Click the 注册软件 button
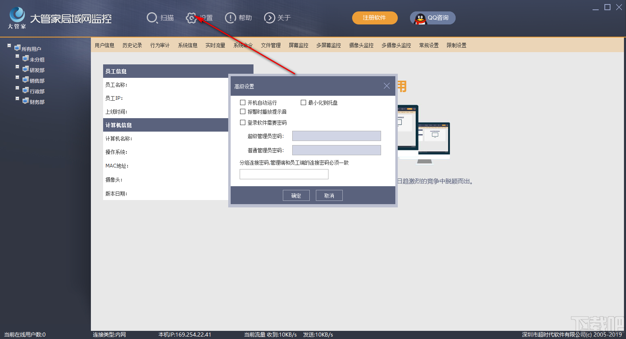Screen dimensions: 626x339 point(375,18)
